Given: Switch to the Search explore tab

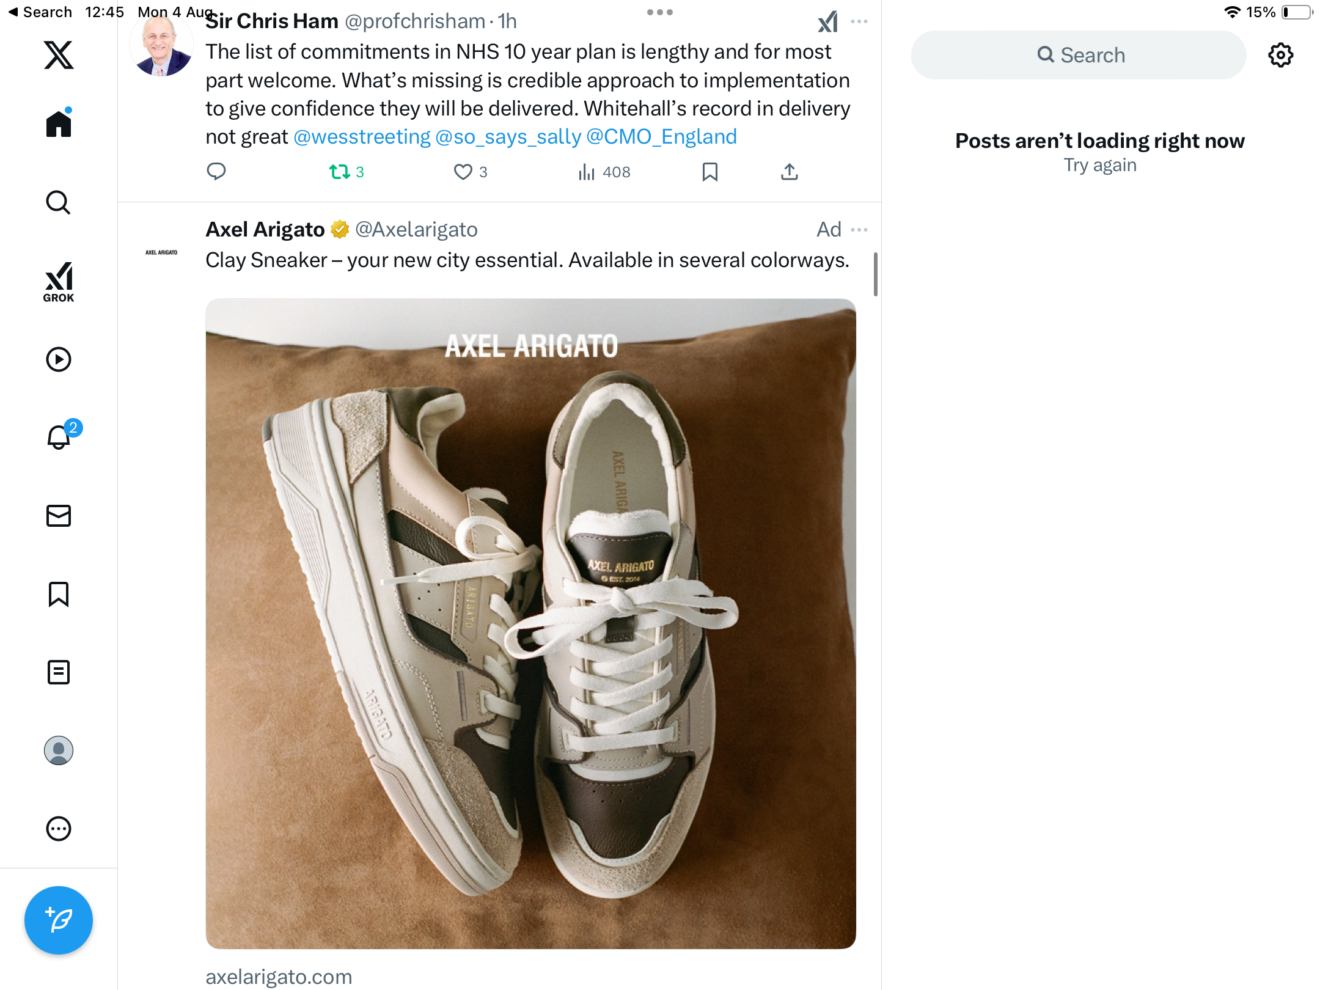Looking at the screenshot, I should [x=59, y=203].
